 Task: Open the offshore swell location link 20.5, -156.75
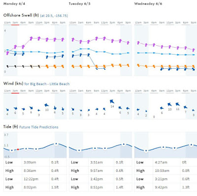[54, 16]
